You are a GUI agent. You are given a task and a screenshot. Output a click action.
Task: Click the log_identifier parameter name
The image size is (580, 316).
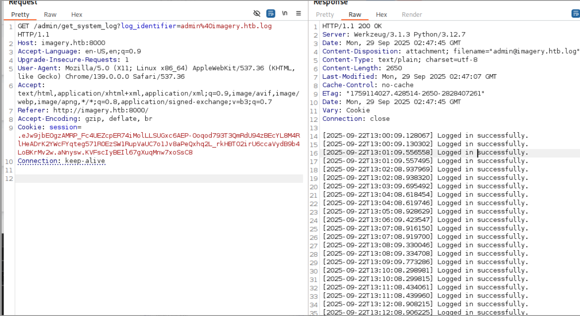pyautogui.click(x=148, y=26)
